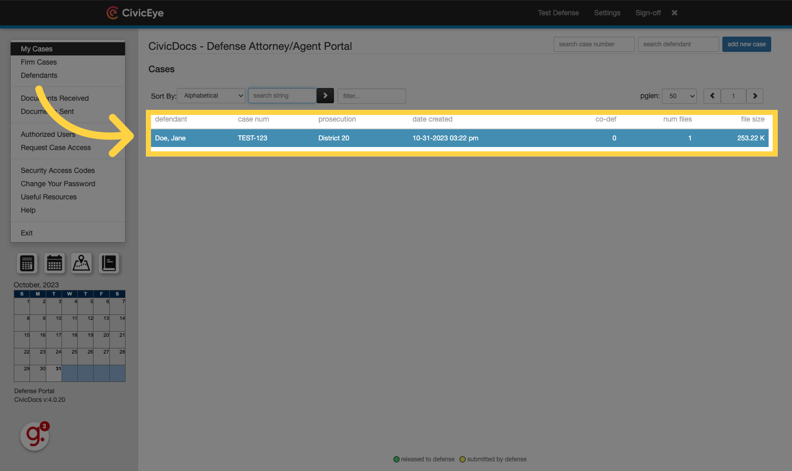
Task: Click case number TEST-123
Action: pos(253,138)
